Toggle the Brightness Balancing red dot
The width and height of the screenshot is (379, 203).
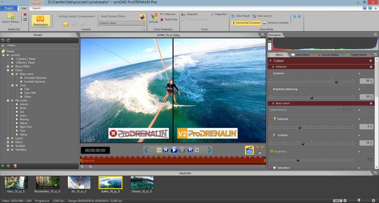tap(269, 89)
